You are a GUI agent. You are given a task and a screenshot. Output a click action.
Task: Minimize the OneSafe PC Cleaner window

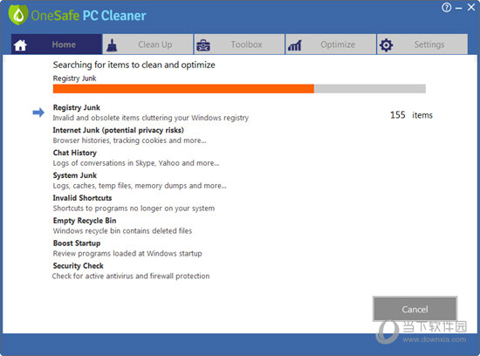click(x=458, y=8)
